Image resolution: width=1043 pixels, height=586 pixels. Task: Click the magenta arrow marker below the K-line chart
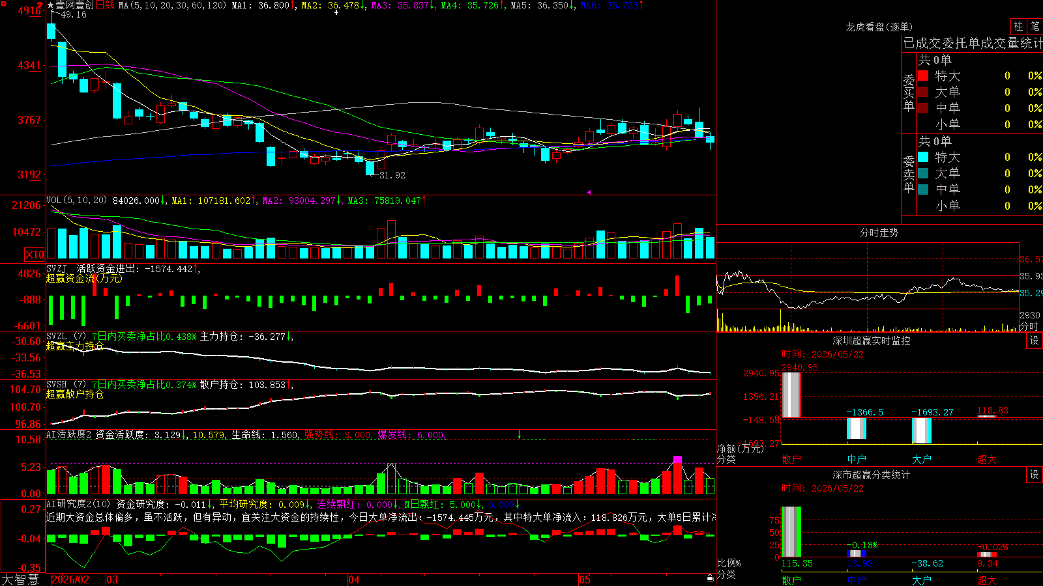click(x=588, y=192)
